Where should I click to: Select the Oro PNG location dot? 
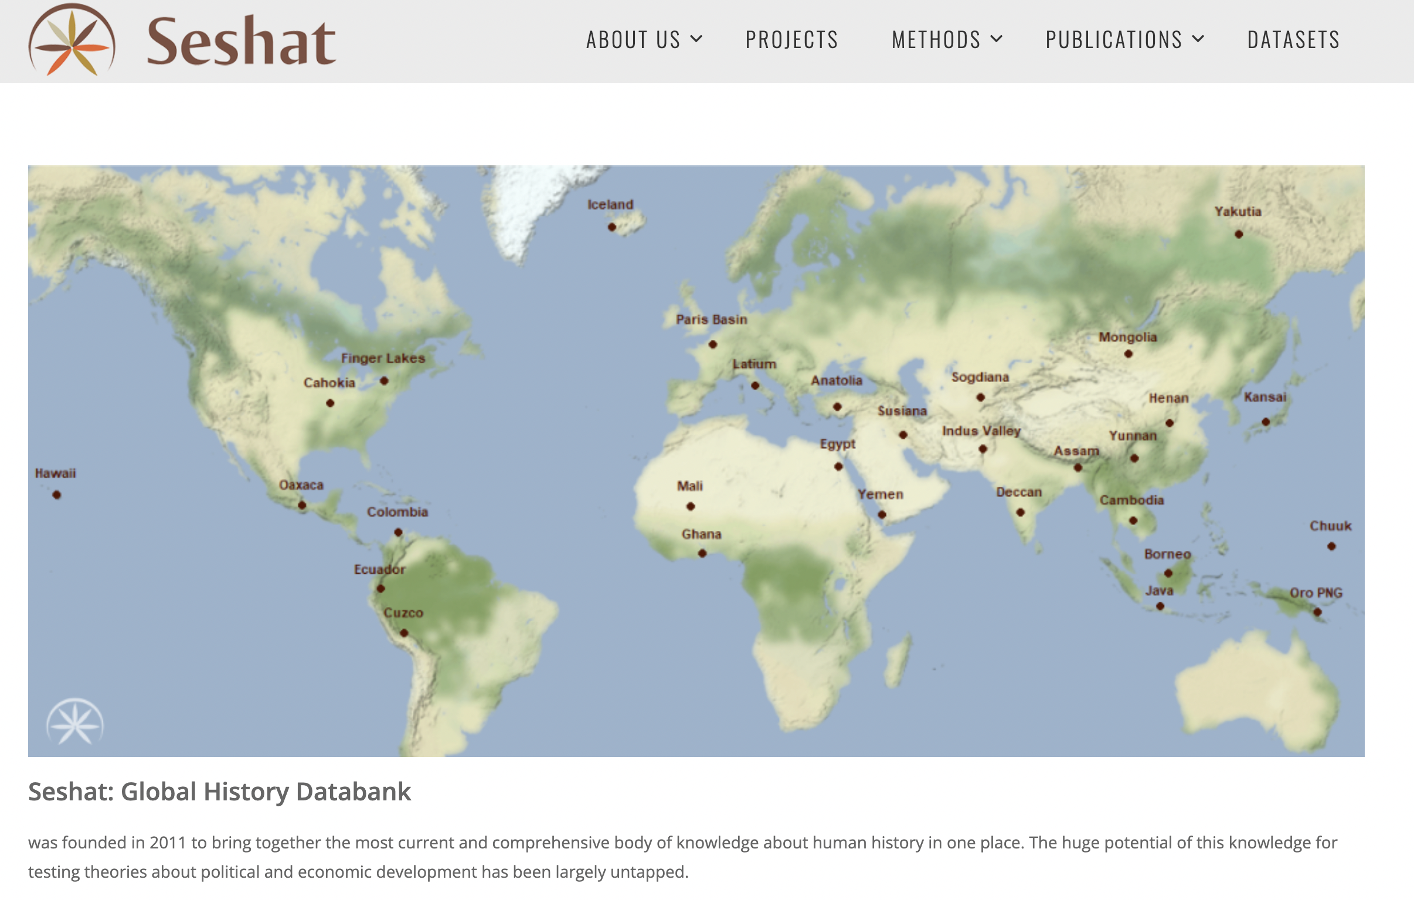click(1318, 612)
